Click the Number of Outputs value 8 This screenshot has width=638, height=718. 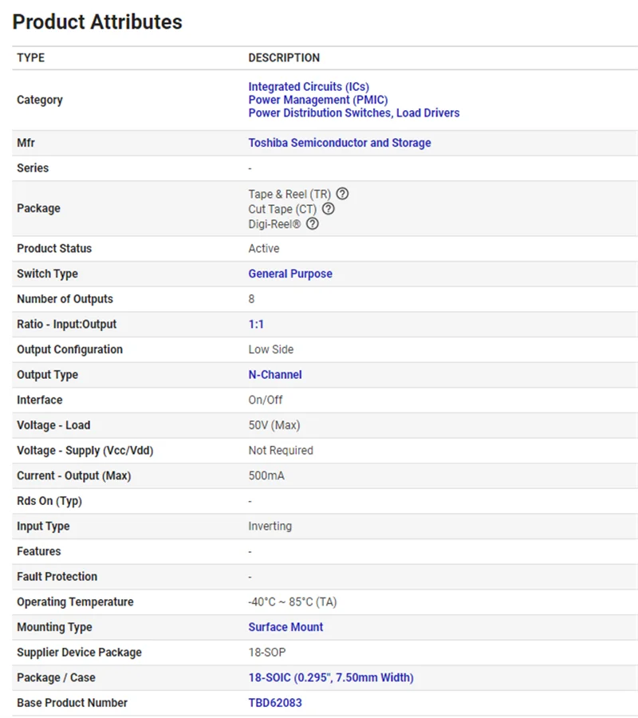point(251,298)
